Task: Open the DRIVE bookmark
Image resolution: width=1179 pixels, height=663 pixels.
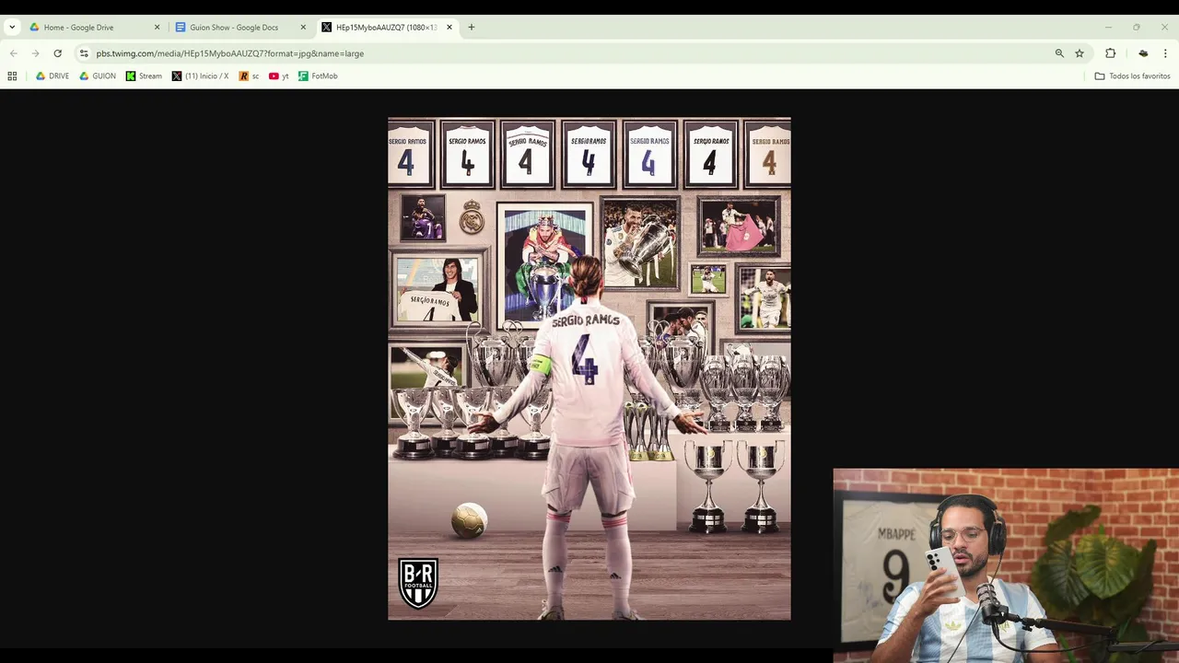Action: point(53,76)
